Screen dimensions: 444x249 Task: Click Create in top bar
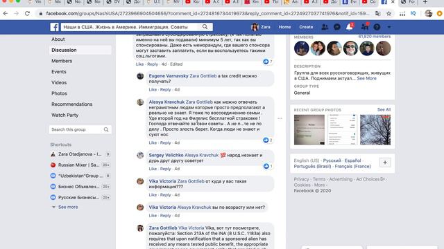(x=306, y=27)
